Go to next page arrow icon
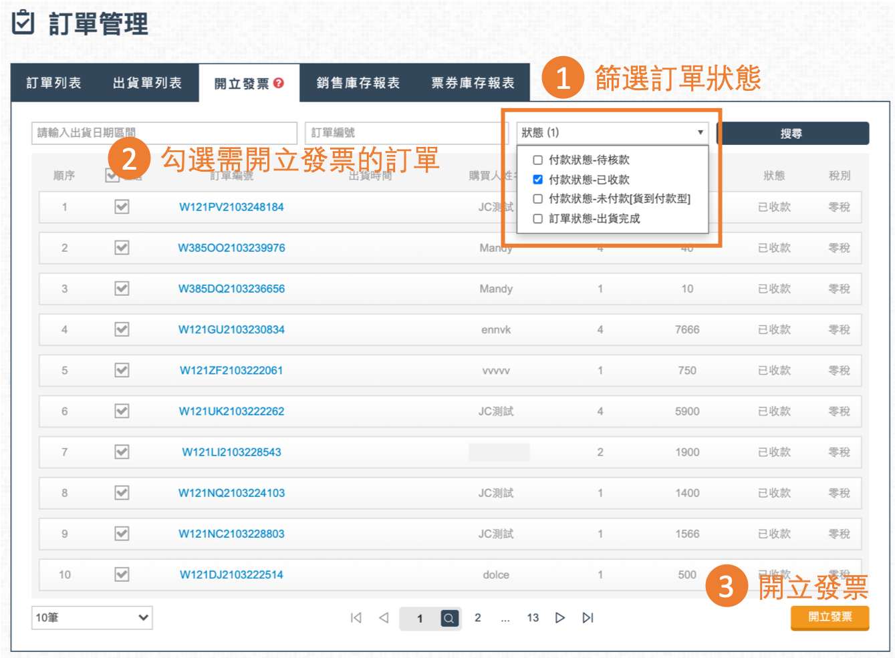The width and height of the screenshot is (895, 658). click(560, 618)
